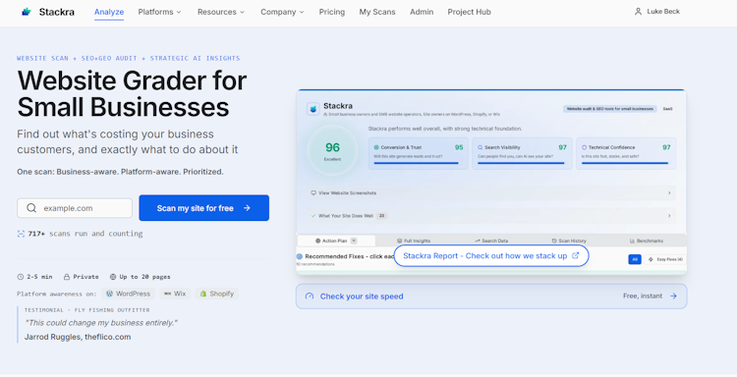Click Scan my site for free button

(204, 208)
